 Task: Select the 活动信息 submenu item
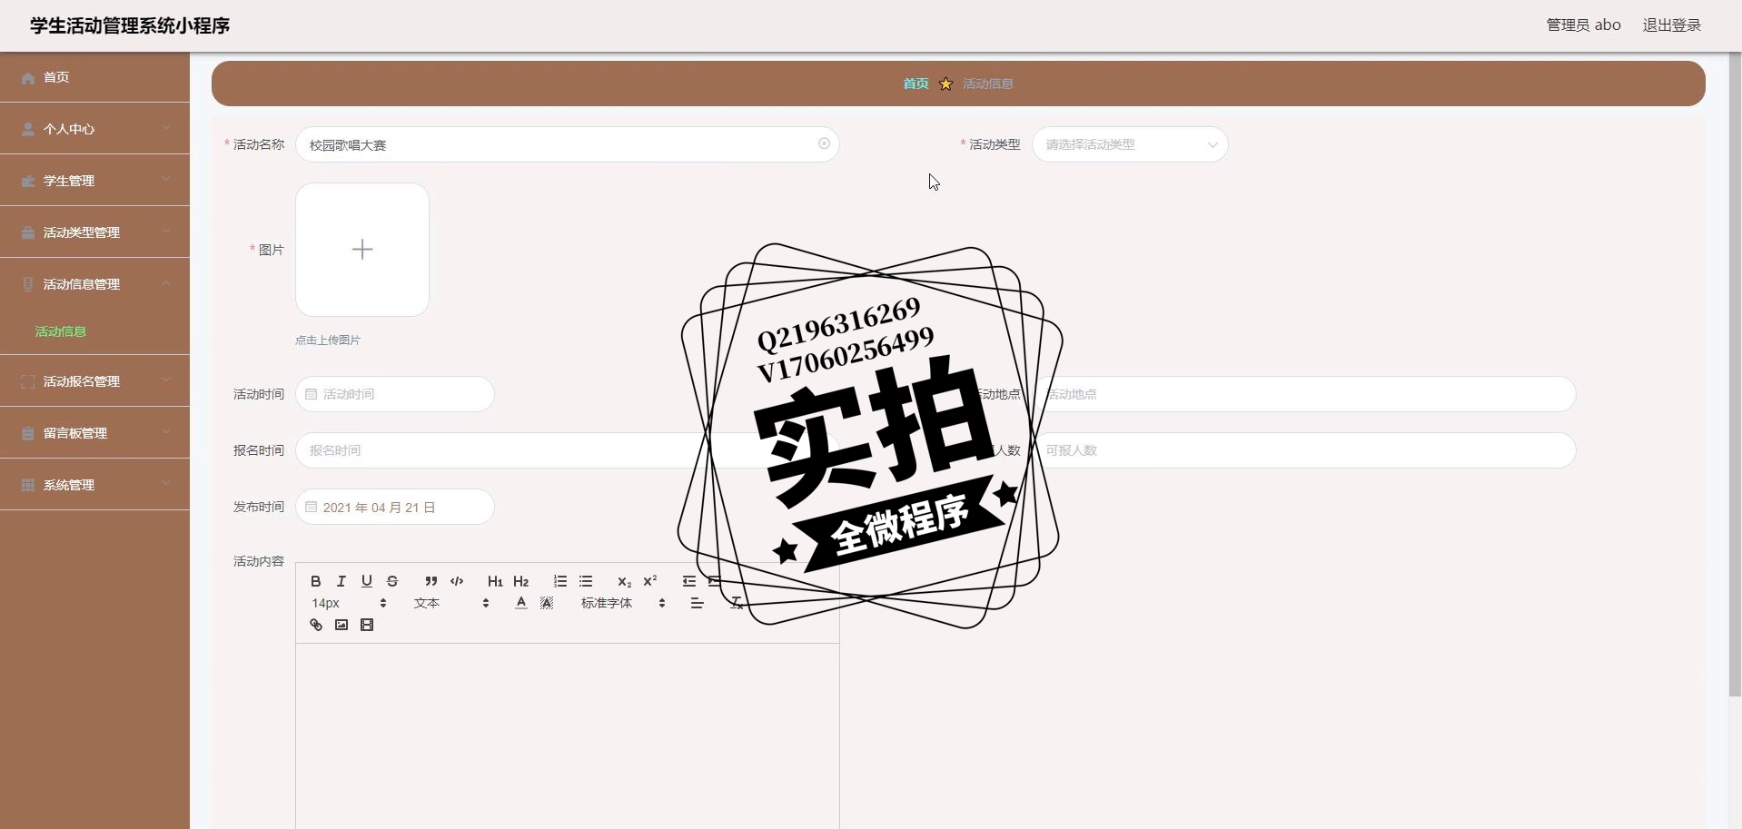(95, 331)
